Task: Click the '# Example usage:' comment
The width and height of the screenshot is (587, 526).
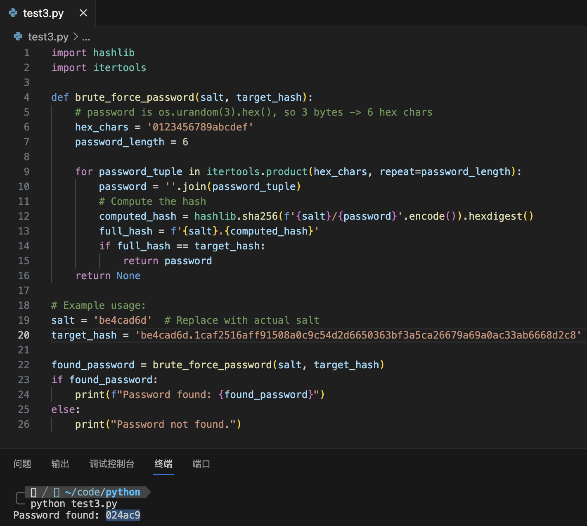Action: pos(98,306)
